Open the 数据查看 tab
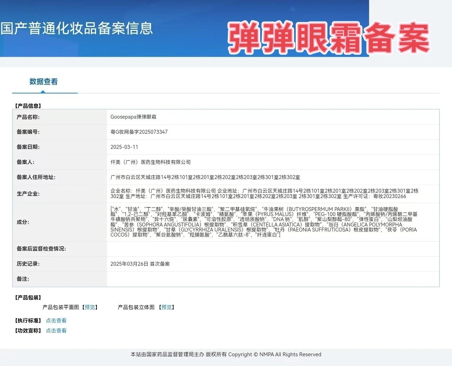The image size is (452, 366). [x=44, y=82]
